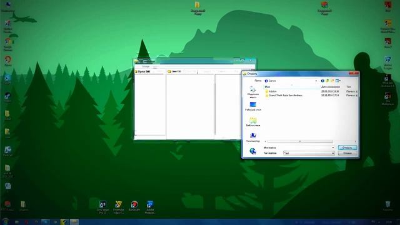Click Open IMG in TXD Workshop
Screen dimensions: 400x225
142,72
